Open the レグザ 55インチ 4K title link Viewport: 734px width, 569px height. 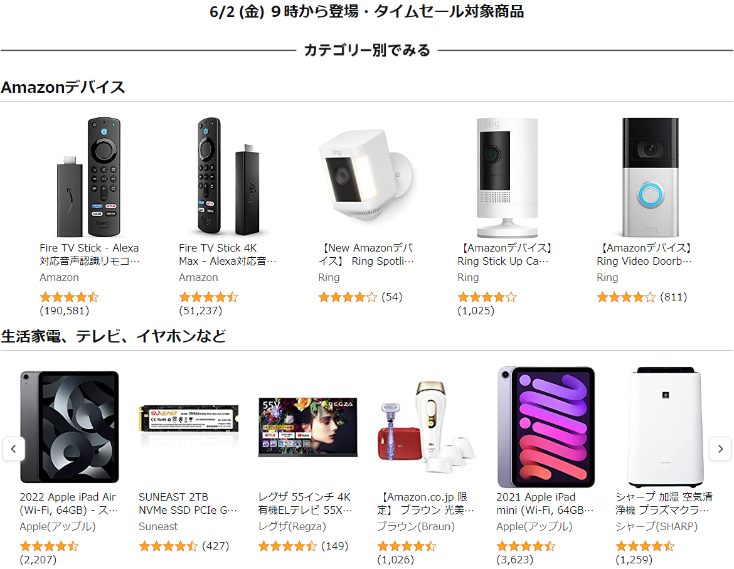point(306,504)
